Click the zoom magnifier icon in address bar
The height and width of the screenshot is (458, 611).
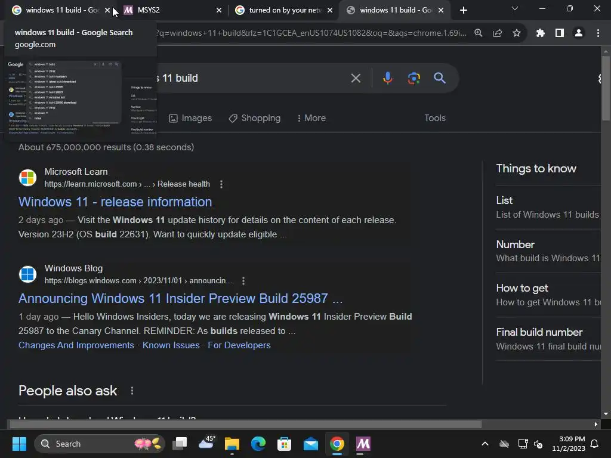(x=478, y=33)
